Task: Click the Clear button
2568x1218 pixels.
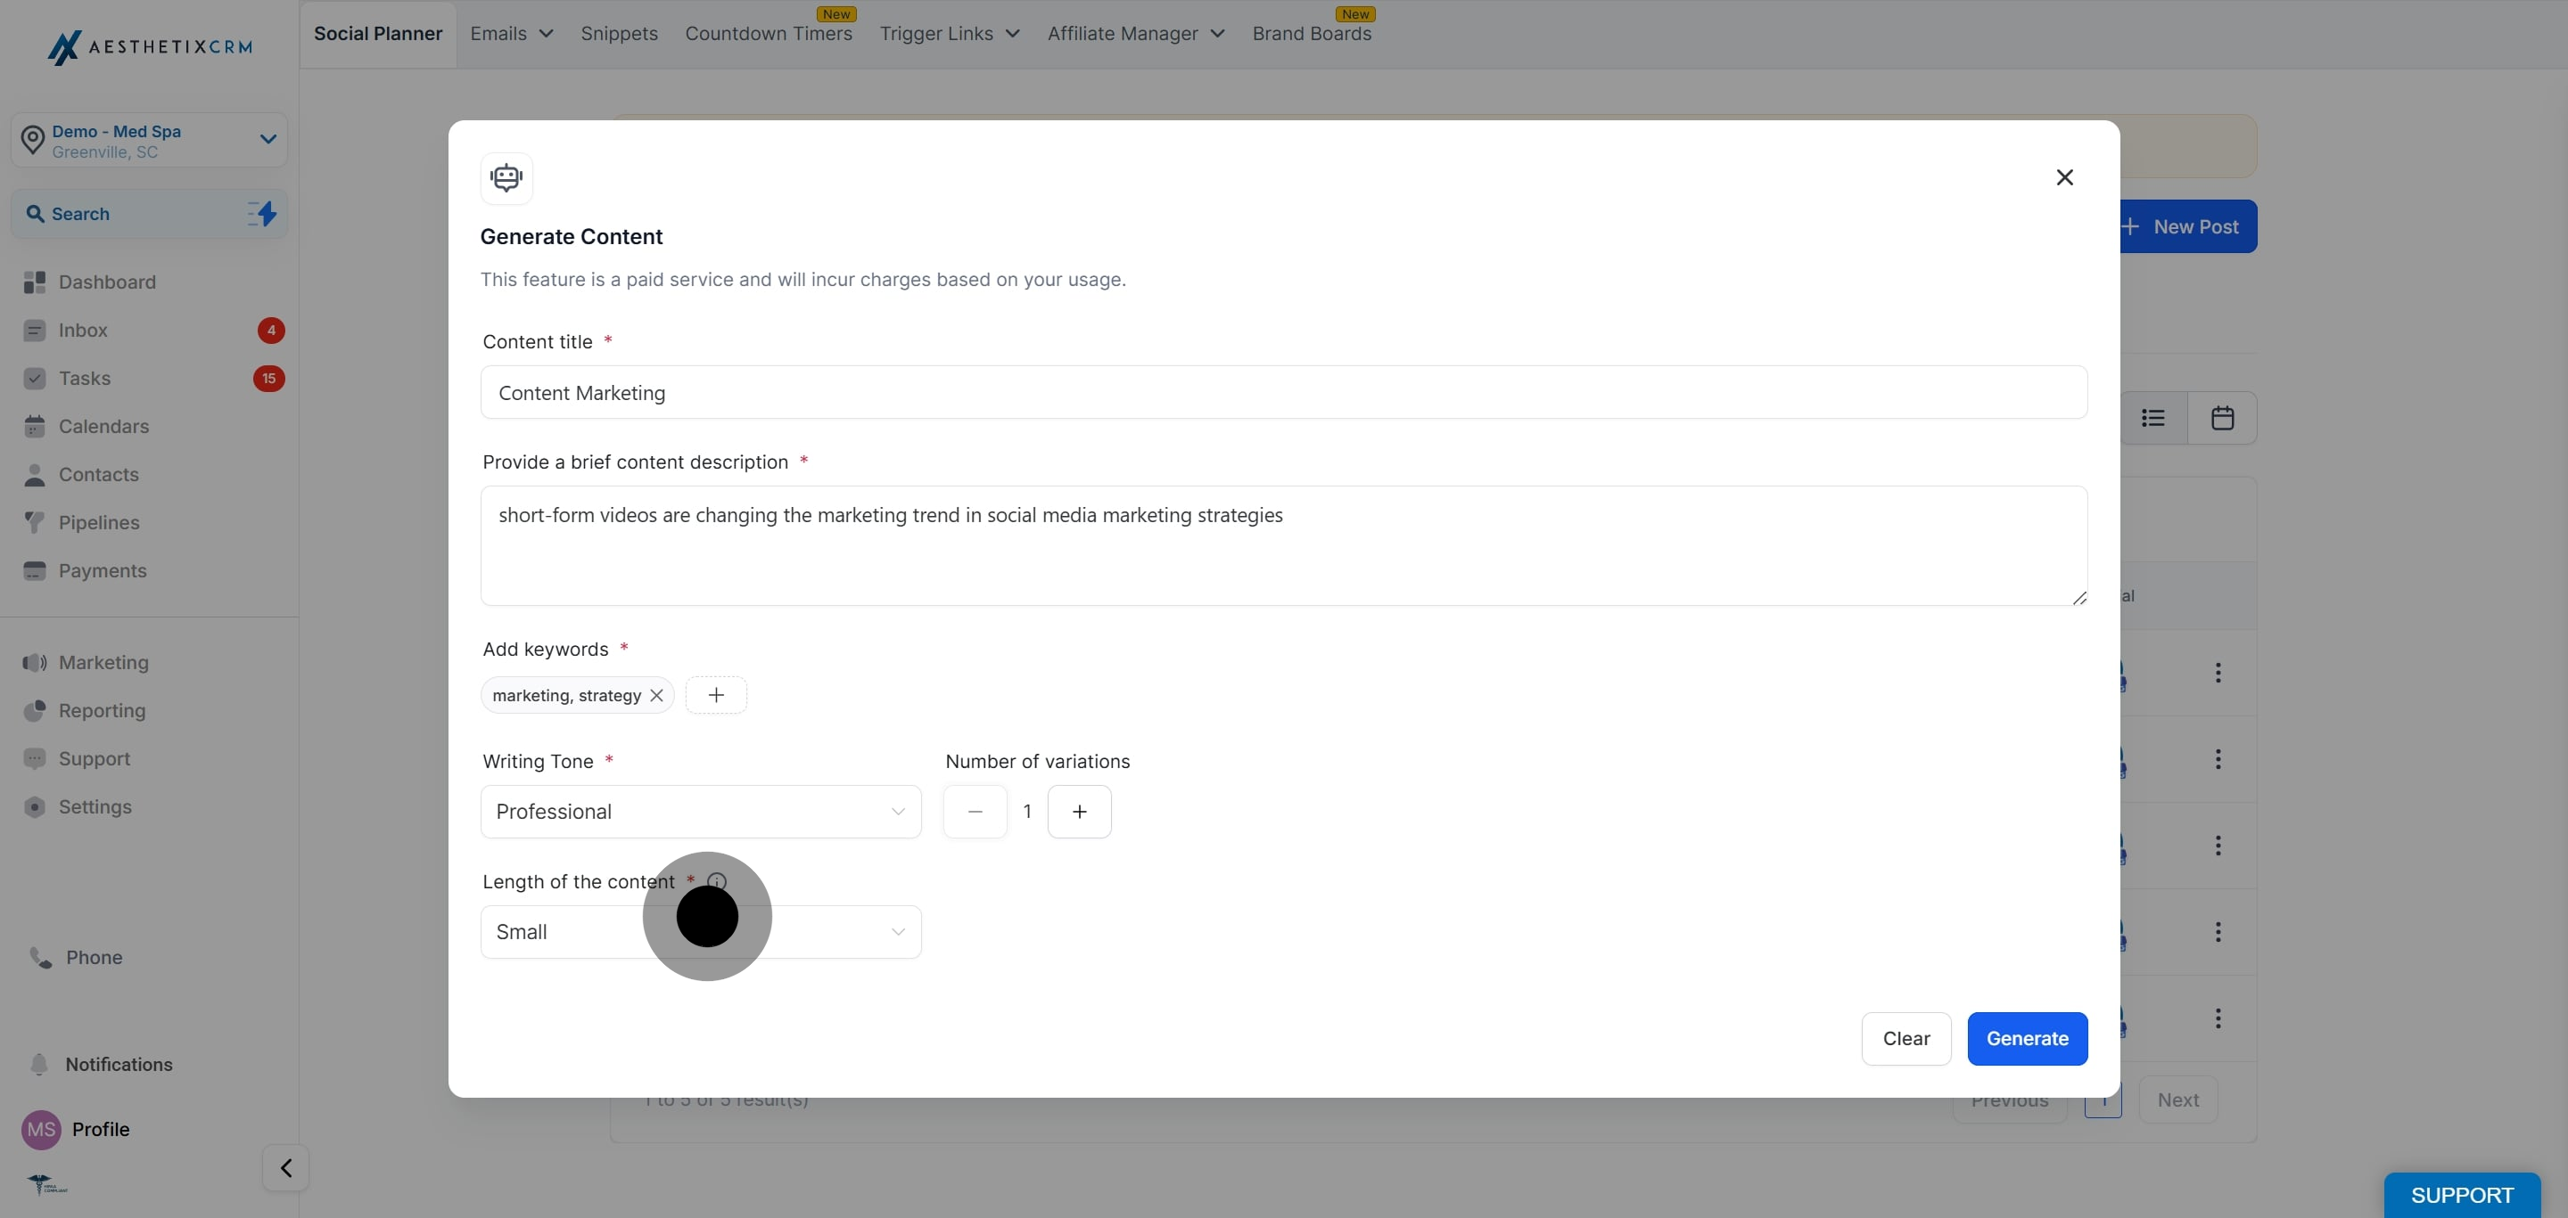Action: [x=1905, y=1039]
